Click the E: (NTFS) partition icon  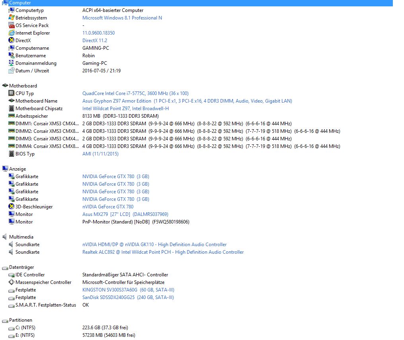click(x=11, y=336)
